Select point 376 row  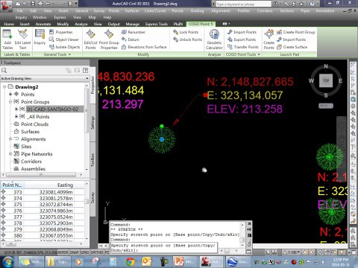pyautogui.click(x=43, y=211)
